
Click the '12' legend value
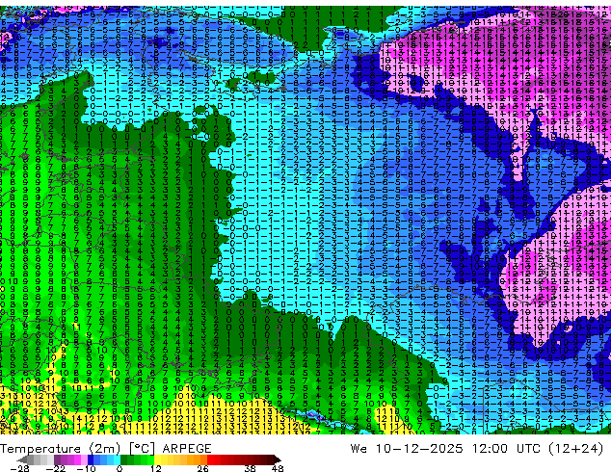(156, 468)
